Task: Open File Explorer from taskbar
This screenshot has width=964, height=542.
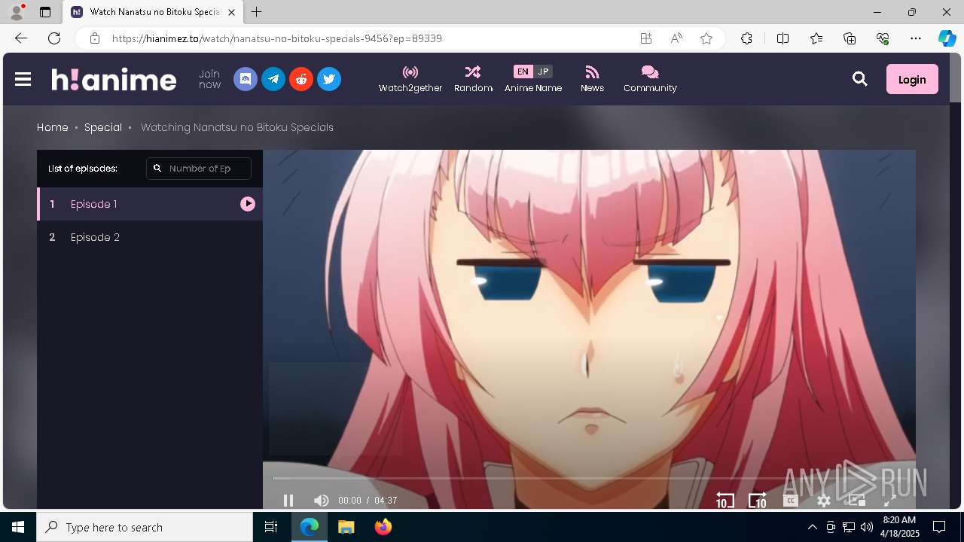Action: pos(346,527)
